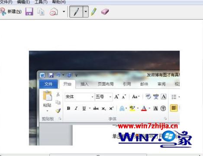Click the Undo arrow in Word quick access toolbar
This screenshot has height=156, width=203.
point(58,75)
